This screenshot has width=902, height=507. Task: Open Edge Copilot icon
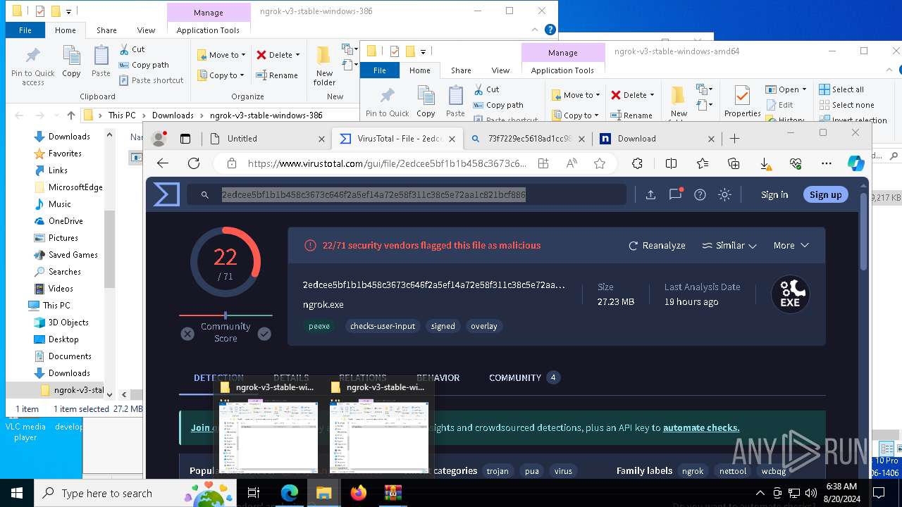[856, 163]
